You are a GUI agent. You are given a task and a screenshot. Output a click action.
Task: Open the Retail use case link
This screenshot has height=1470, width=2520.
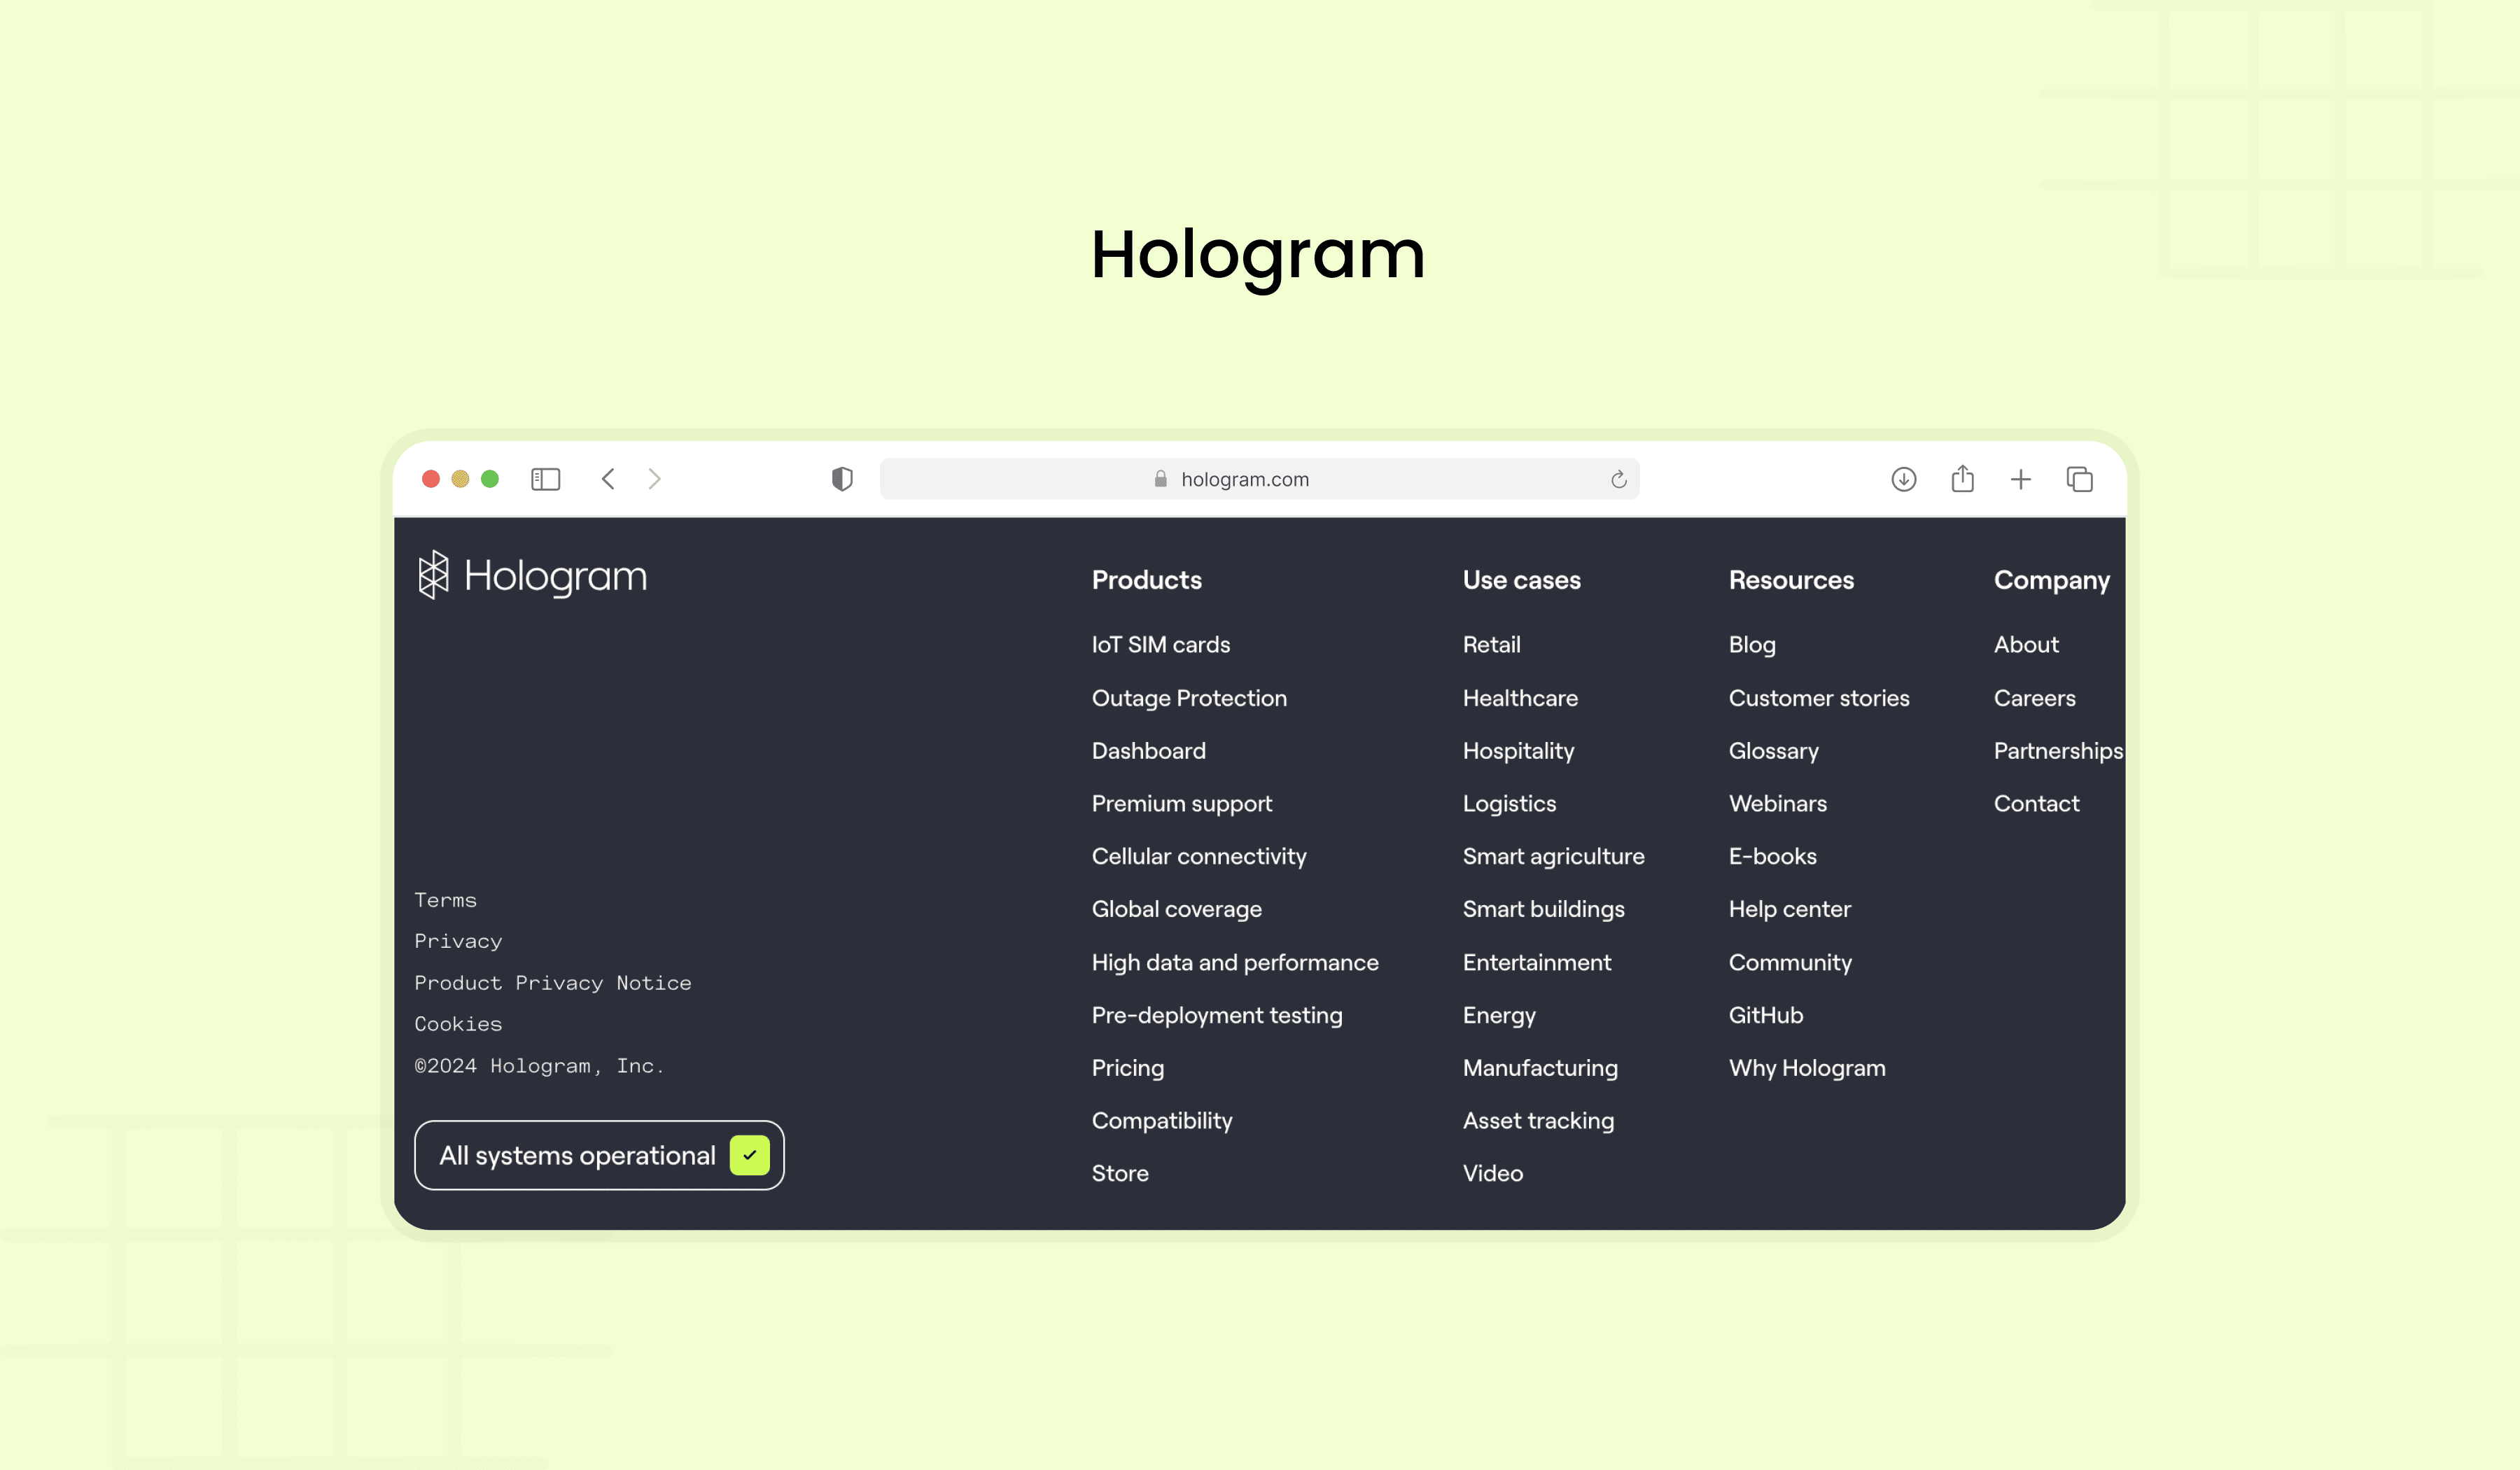(x=1492, y=645)
